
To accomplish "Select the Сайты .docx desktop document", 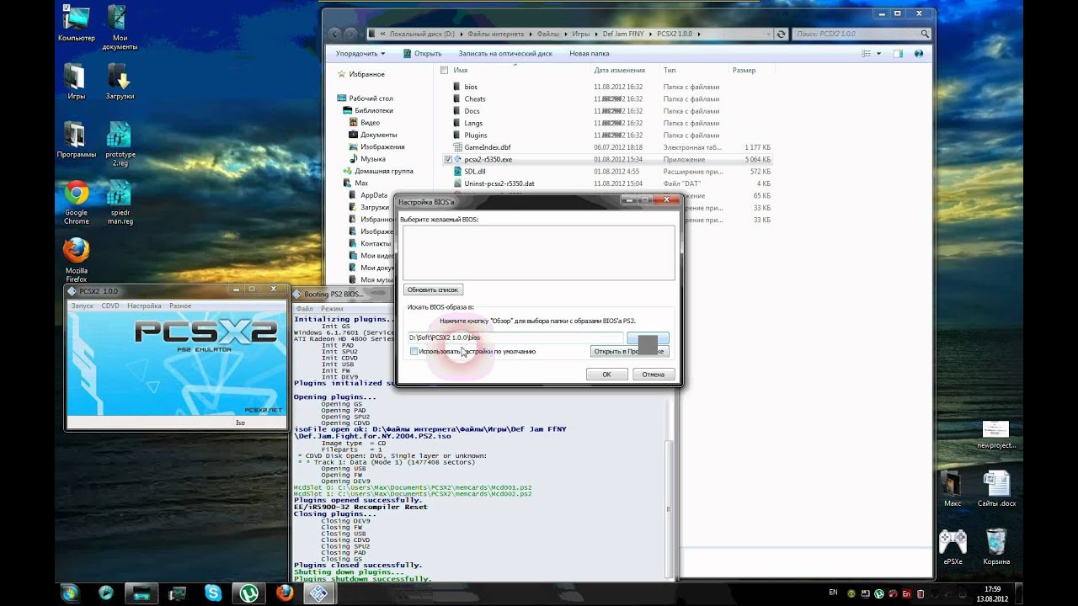I will pos(996,490).
